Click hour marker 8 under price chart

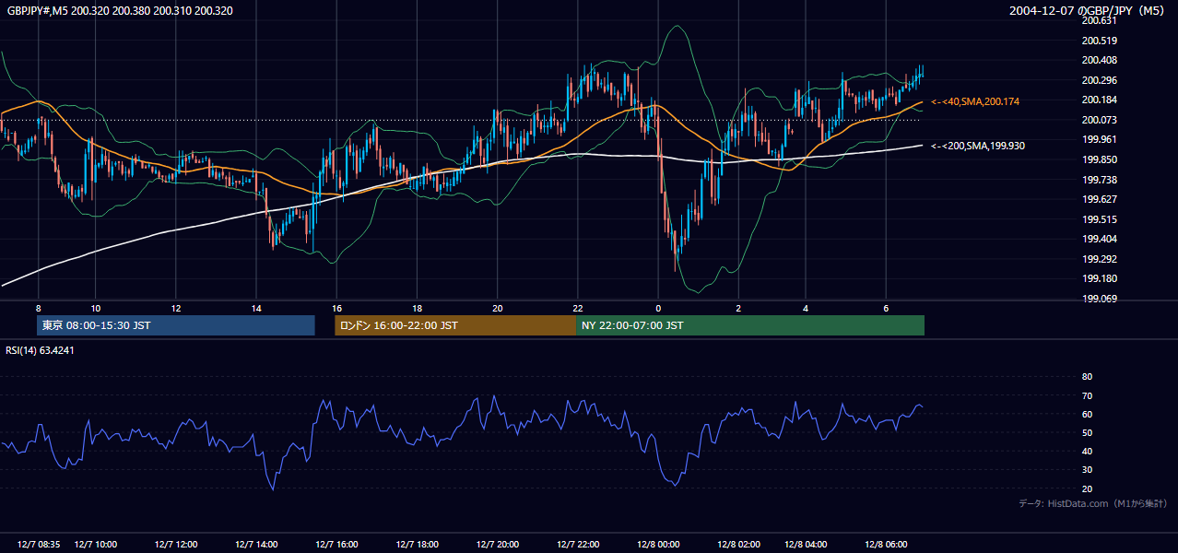39,308
